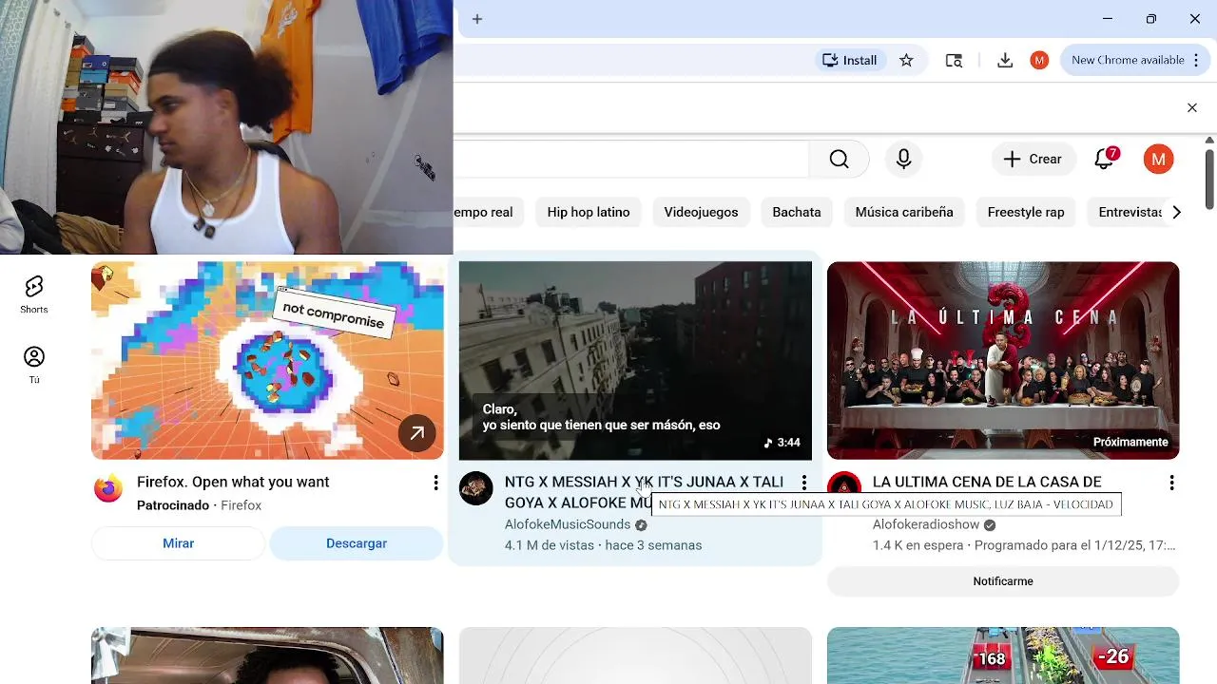Viewport: 1217px width, 684px height.
Task: Start voice search with microphone icon
Action: pos(903,159)
